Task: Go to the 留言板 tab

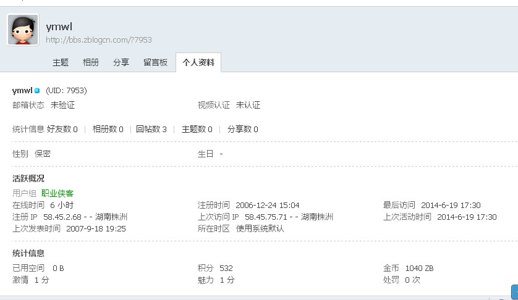Action: click(155, 62)
